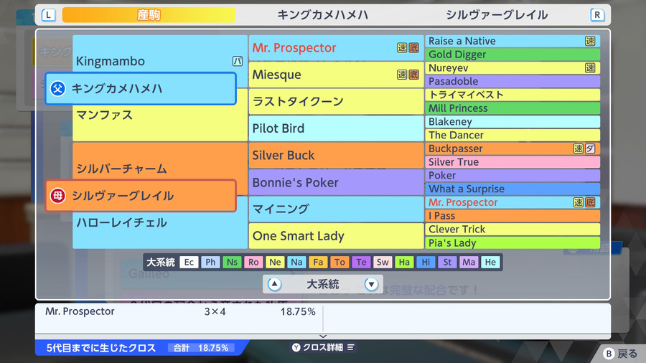This screenshot has height=363, width=646.
Task: Open クロス詳細 with the Y button
Action: point(324,347)
